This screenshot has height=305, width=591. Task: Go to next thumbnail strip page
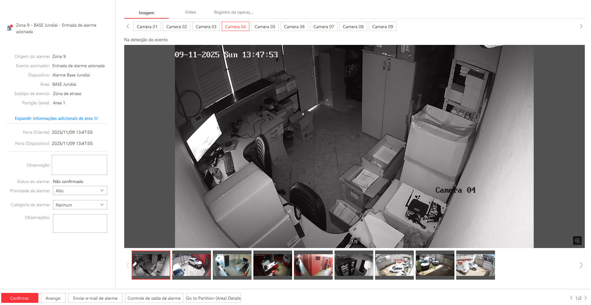click(x=581, y=265)
